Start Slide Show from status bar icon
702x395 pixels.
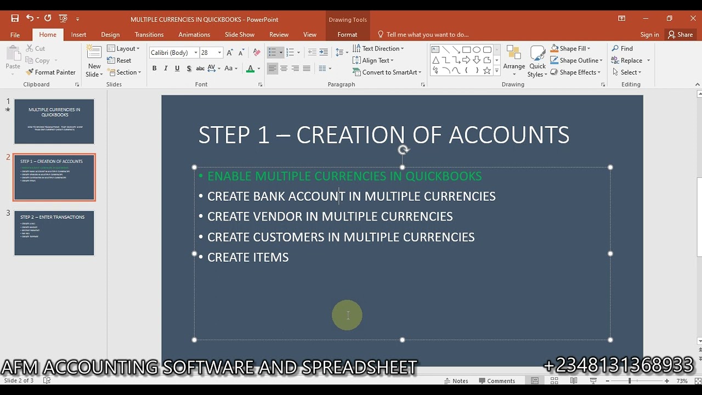[593, 381]
